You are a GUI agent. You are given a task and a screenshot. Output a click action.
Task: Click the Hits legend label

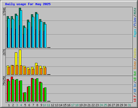tap(135, 11)
